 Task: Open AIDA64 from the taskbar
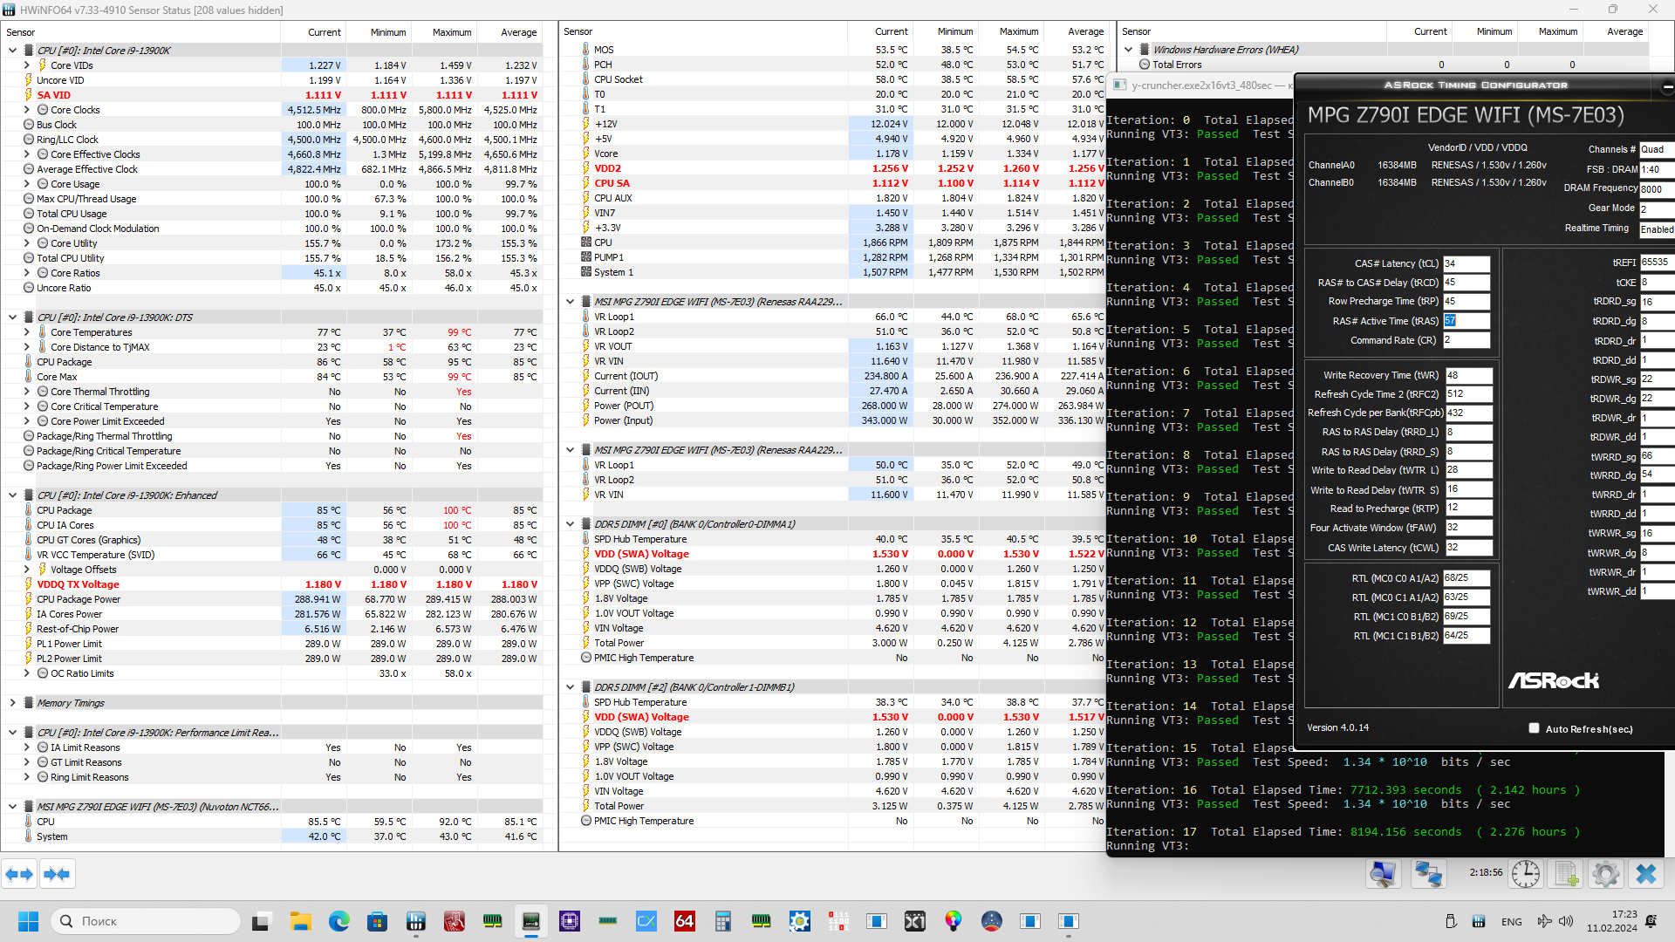685,921
